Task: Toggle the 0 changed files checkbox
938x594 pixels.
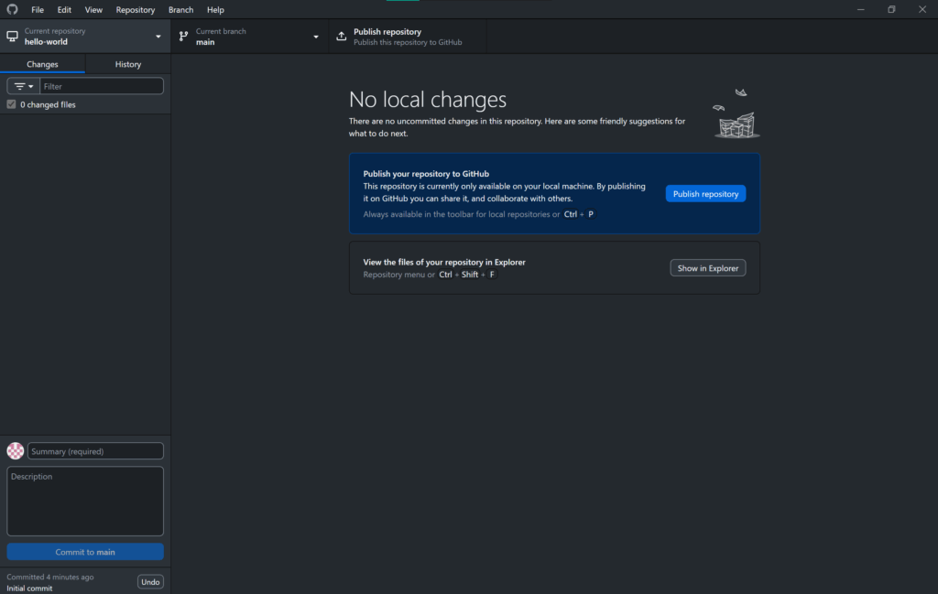Action: (11, 104)
